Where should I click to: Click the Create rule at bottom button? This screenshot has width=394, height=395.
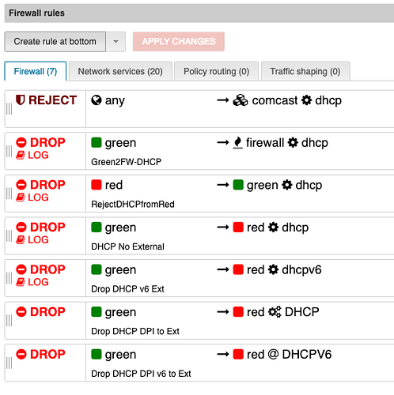(55, 42)
